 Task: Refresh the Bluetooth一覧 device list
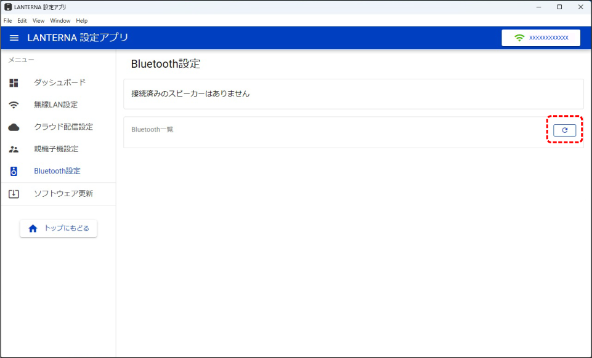pos(564,130)
